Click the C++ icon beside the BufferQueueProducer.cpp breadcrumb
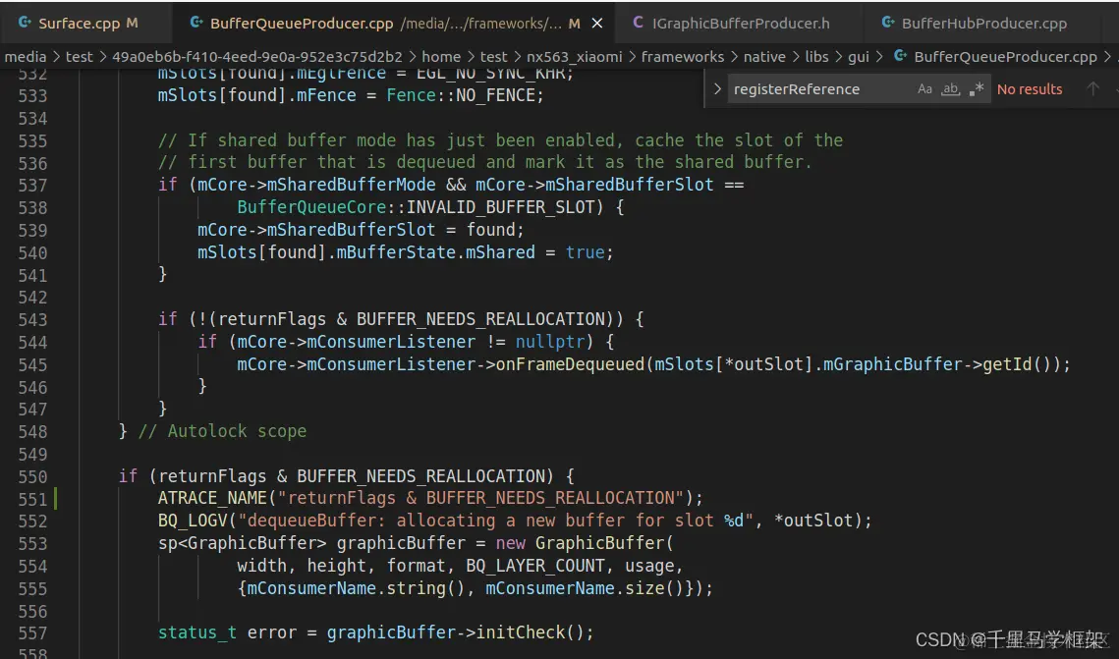 [900, 56]
